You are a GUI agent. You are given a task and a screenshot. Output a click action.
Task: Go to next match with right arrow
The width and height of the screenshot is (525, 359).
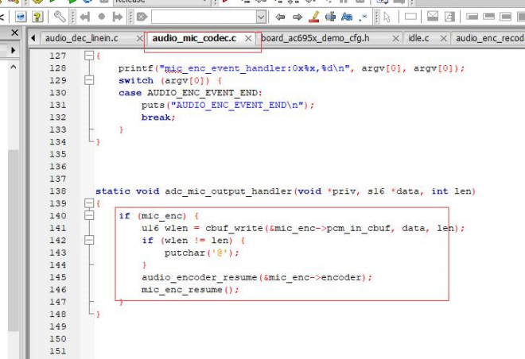(297, 17)
